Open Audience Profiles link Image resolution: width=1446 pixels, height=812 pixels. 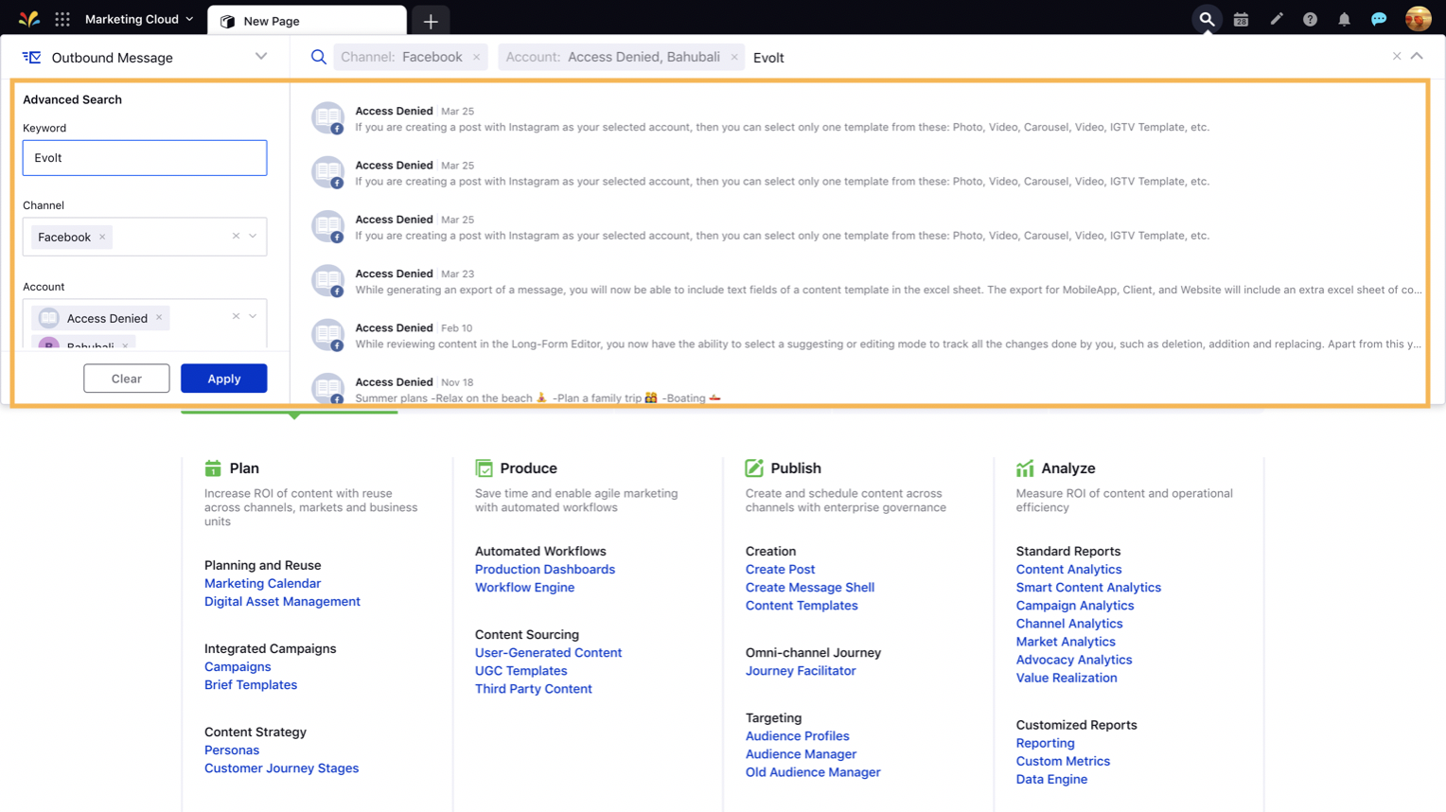click(797, 736)
